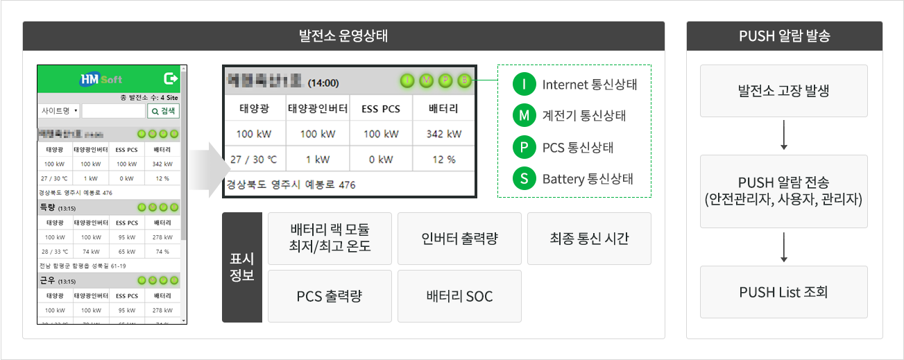Select the 근우 site row header
Screen dimensions: 904x360
point(109,281)
